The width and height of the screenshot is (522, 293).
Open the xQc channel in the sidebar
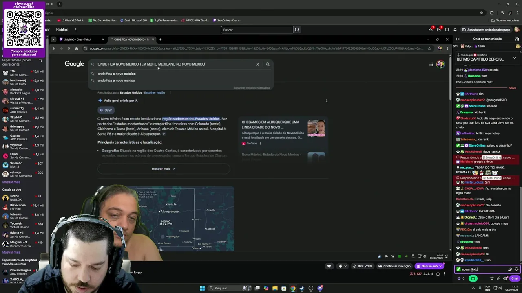[22, 73]
